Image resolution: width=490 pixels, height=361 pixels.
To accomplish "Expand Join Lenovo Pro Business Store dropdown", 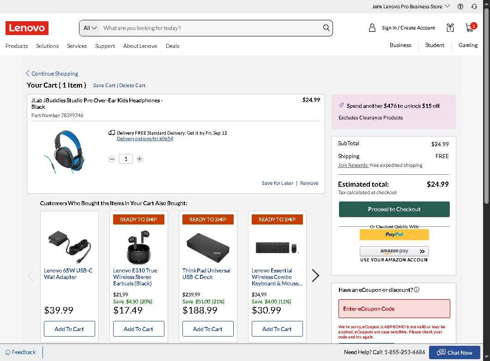I will coord(411,6).
